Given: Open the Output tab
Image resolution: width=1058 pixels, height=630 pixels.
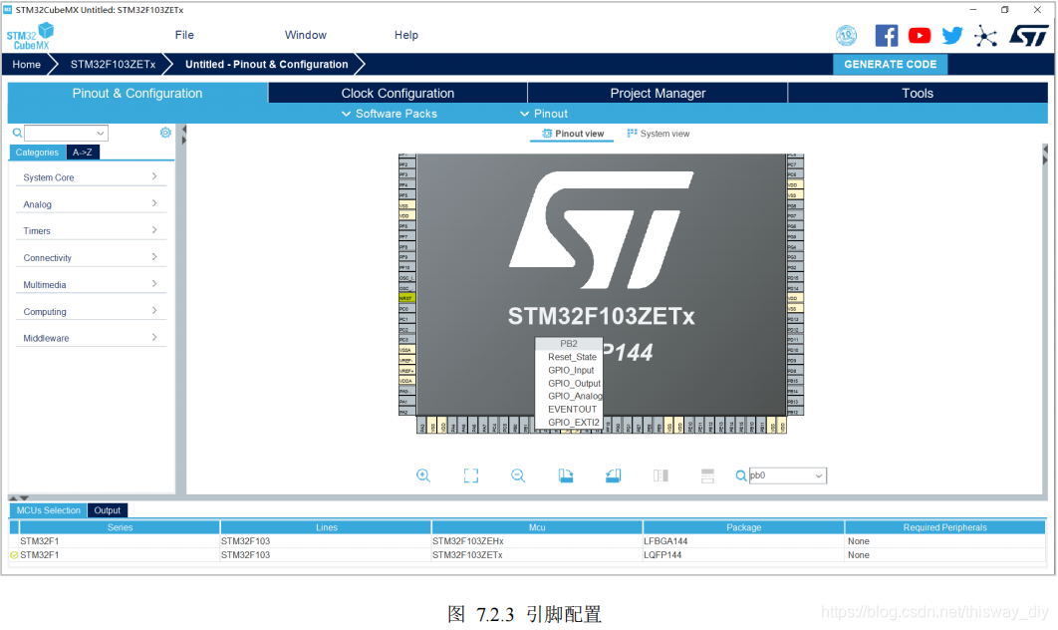Looking at the screenshot, I should (x=108, y=510).
